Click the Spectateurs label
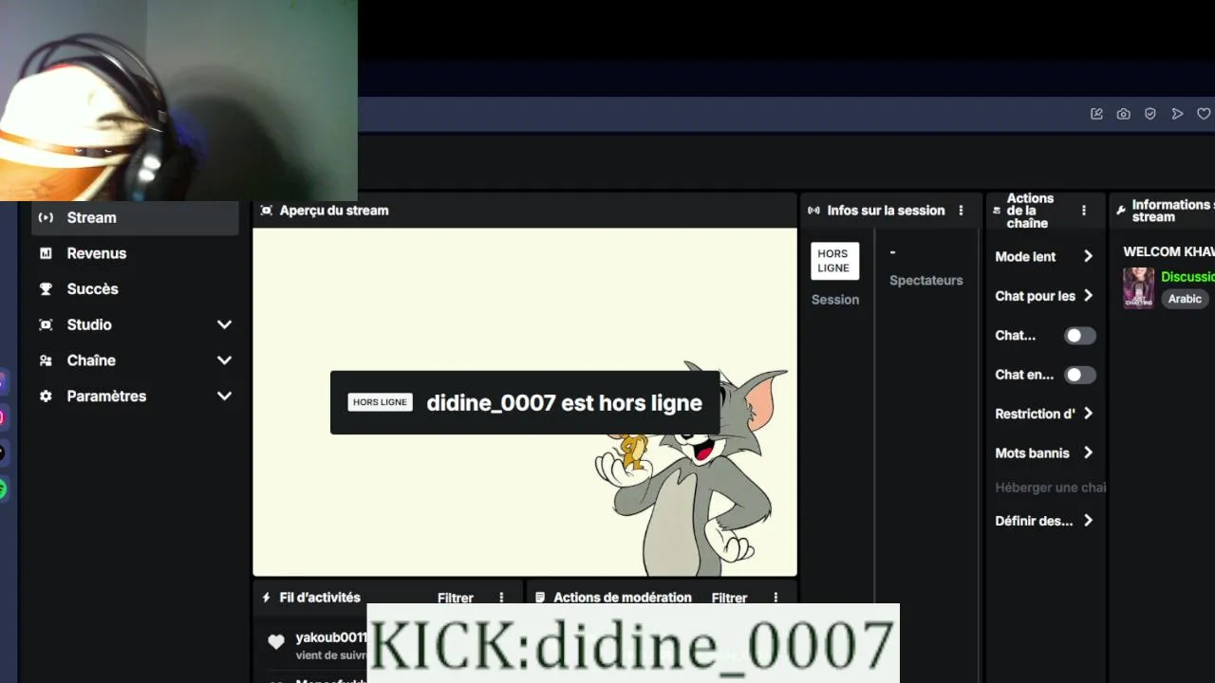This screenshot has width=1215, height=683. [x=925, y=281]
